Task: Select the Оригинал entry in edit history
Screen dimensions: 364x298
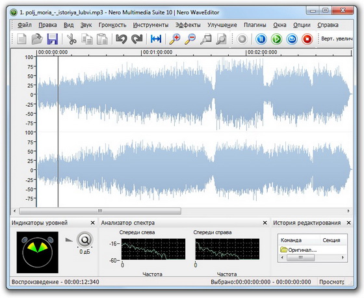Action: 298,250
